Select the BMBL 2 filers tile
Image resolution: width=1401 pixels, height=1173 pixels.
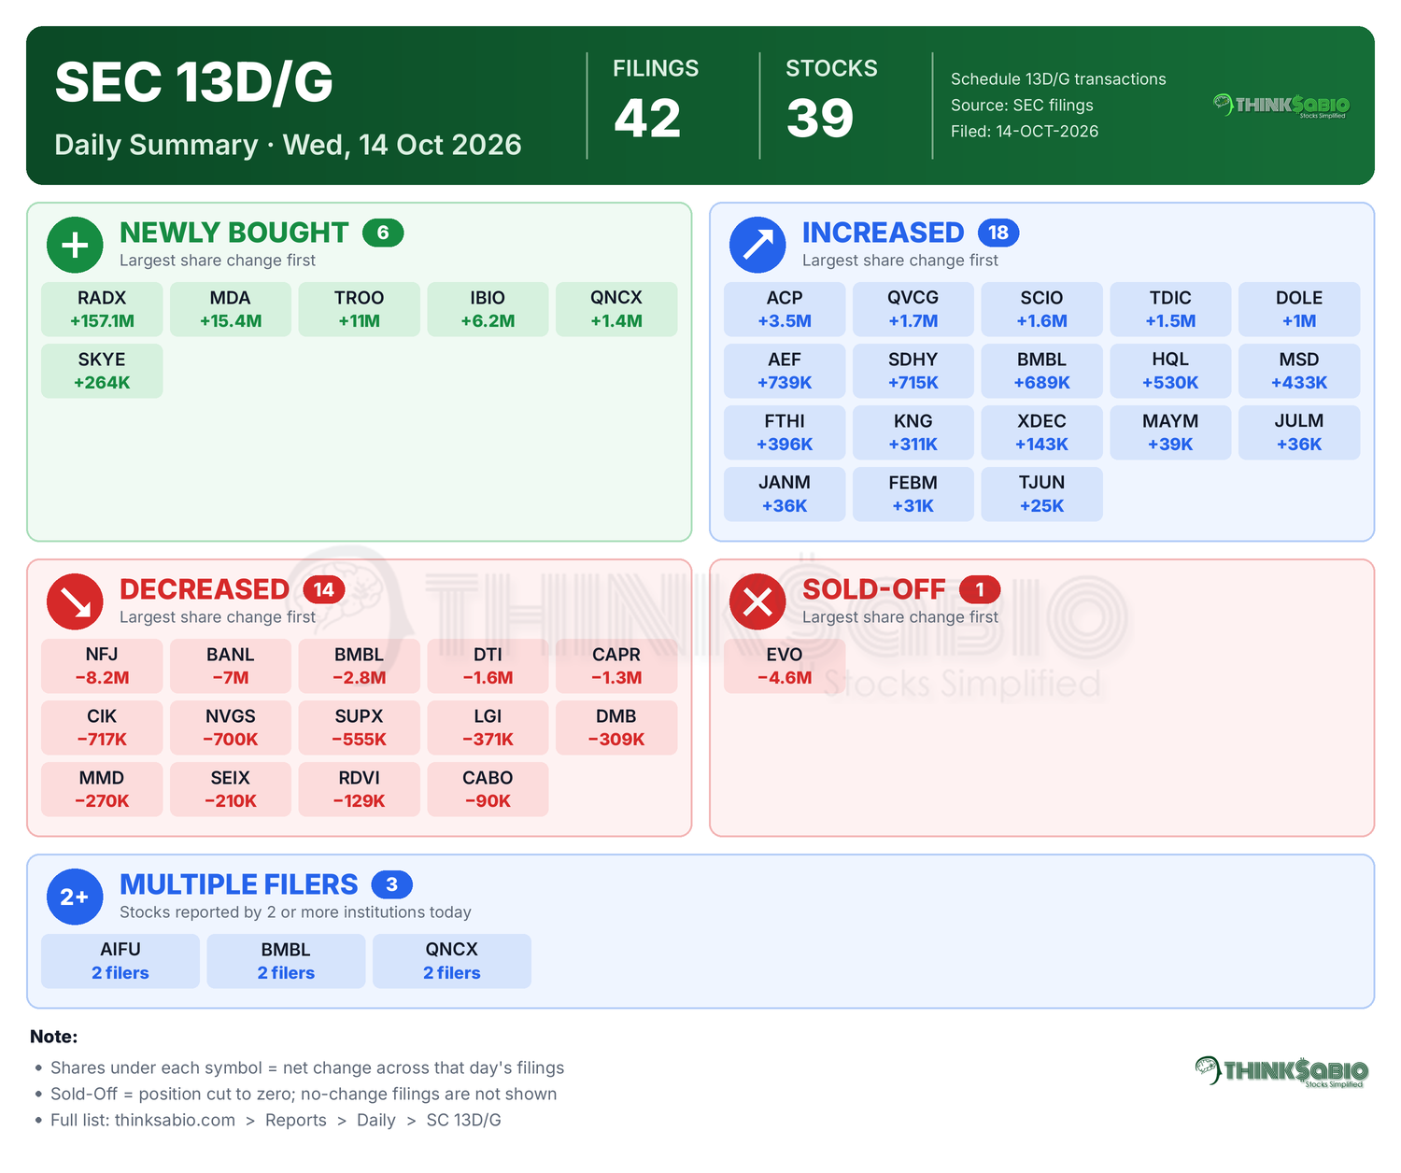tap(286, 961)
